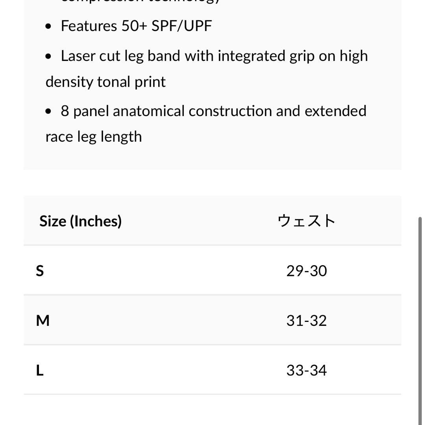Select the L size row label

click(40, 370)
